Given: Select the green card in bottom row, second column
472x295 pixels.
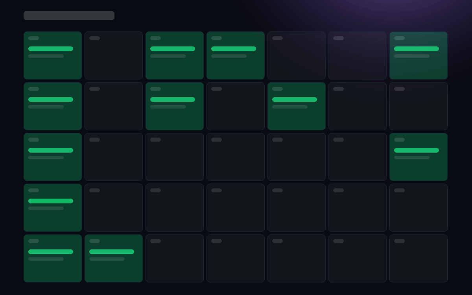Looking at the screenshot, I should click(114, 258).
